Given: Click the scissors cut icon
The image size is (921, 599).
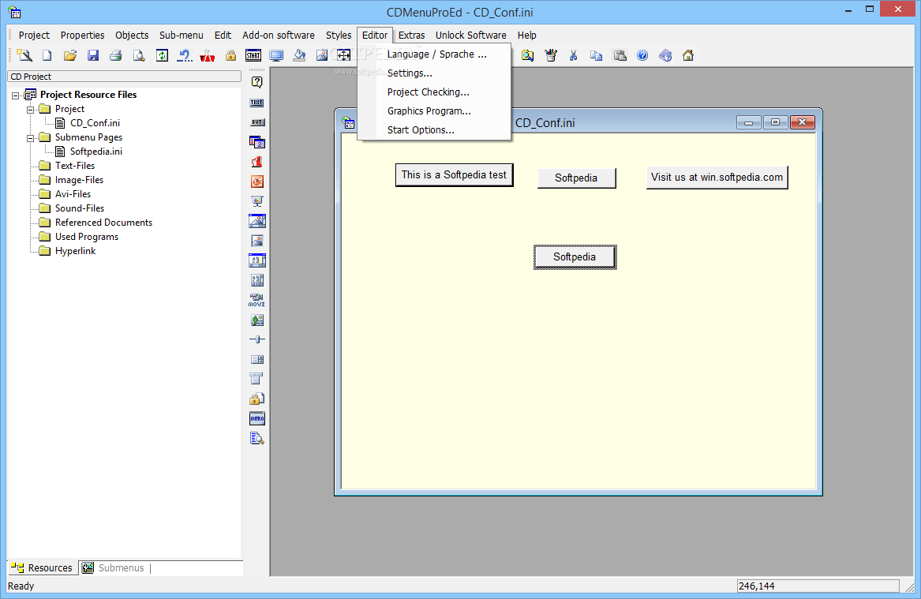Looking at the screenshot, I should [x=573, y=55].
